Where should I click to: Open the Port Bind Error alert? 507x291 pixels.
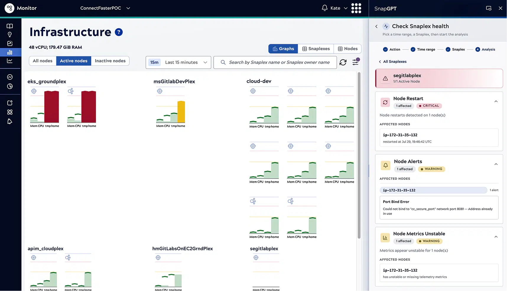[x=439, y=208]
